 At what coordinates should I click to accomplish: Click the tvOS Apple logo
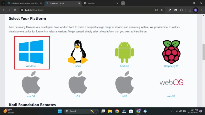click(125, 82)
